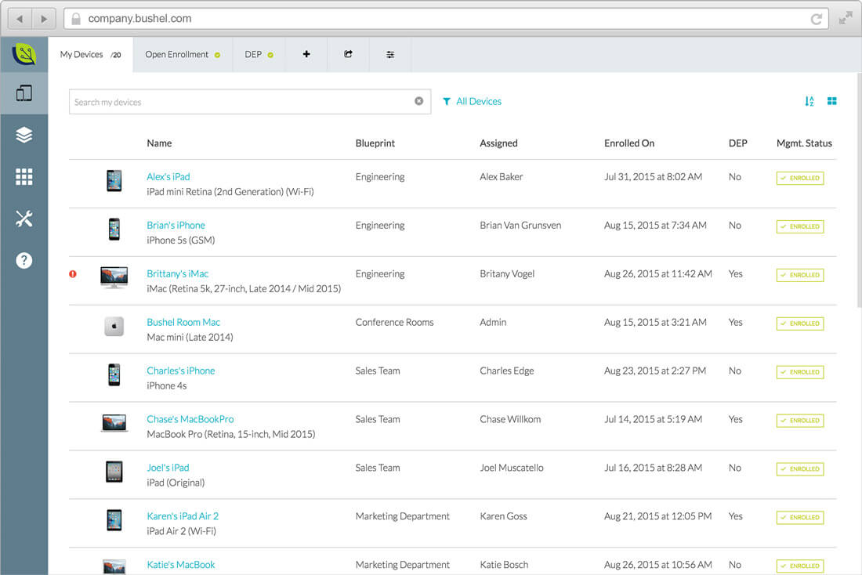The image size is (862, 575).
Task: Clear the device search field
Action: tap(419, 101)
